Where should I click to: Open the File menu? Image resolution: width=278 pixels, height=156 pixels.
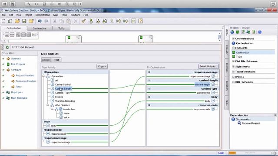pyautogui.click(x=4, y=15)
